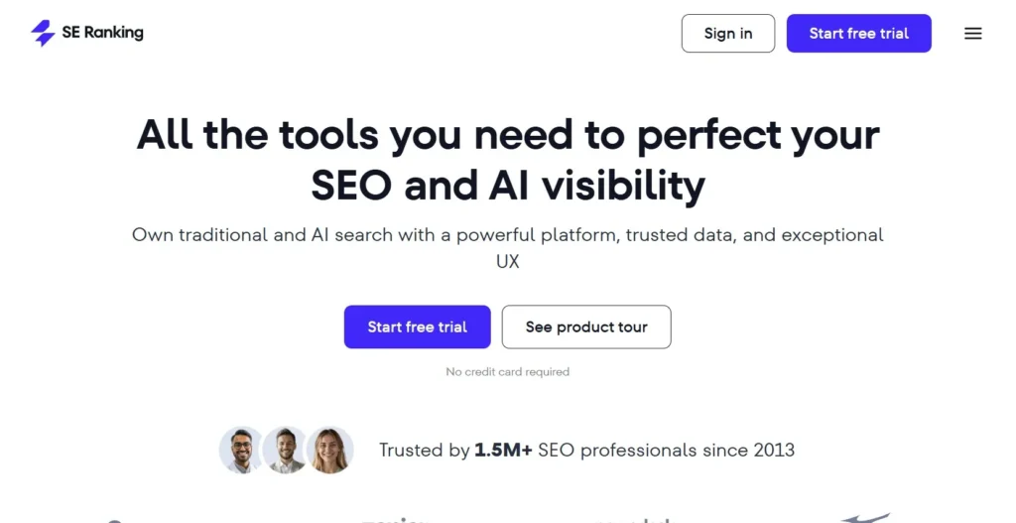Click the 'SEO professionals since 2013' text
The width and height of the screenshot is (1016, 523).
(x=666, y=450)
